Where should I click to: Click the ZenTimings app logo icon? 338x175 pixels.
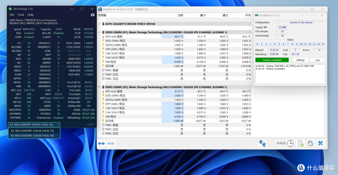point(10,9)
